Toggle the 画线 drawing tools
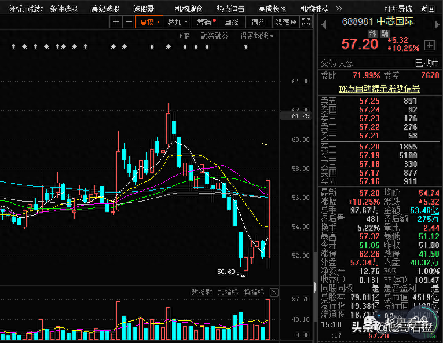The image size is (443, 343). 231,22
